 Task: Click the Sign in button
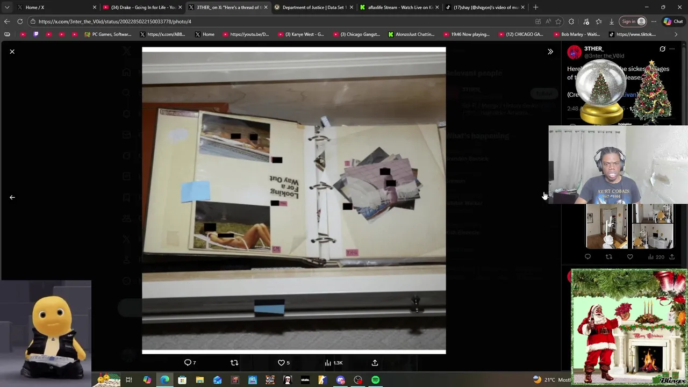coord(633,21)
